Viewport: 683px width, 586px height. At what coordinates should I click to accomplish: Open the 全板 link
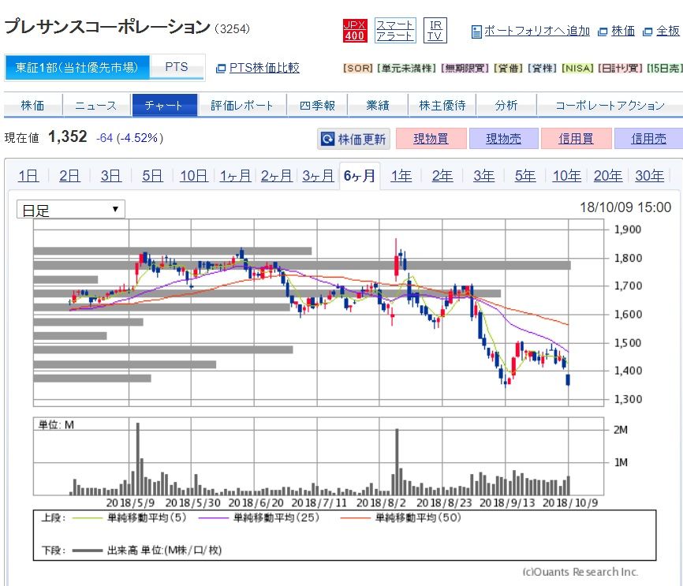[x=668, y=31]
